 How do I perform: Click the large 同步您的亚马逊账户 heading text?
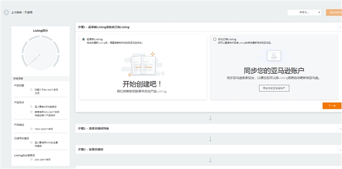[x=274, y=71]
